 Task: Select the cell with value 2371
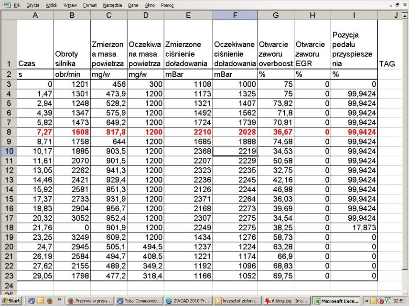click(x=188, y=199)
